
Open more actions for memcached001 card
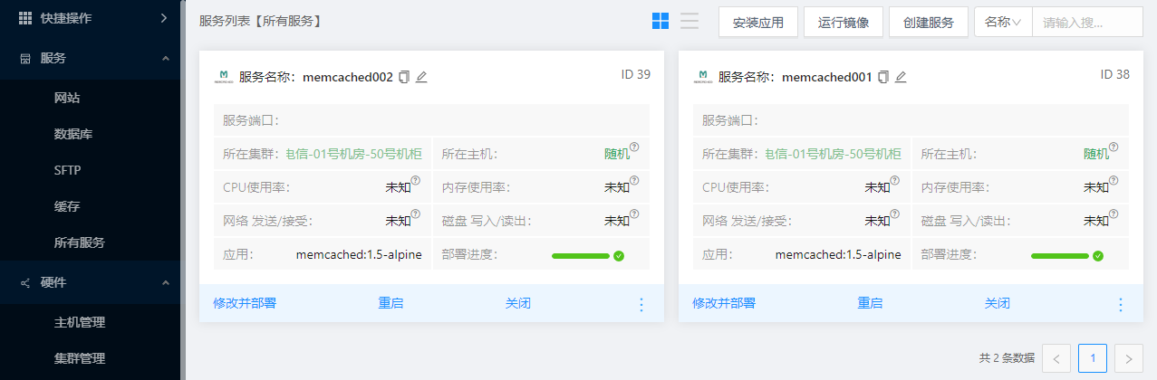pos(1121,304)
